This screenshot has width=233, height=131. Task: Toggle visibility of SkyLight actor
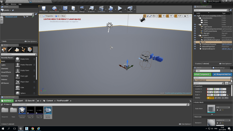click(x=195, y=33)
